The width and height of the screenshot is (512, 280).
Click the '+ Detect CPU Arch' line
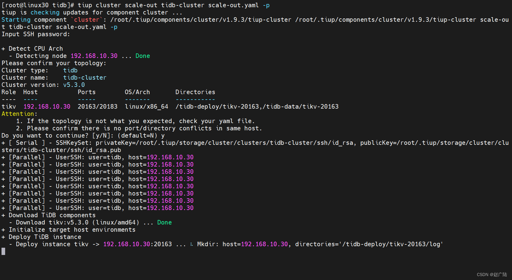[x=32, y=49]
